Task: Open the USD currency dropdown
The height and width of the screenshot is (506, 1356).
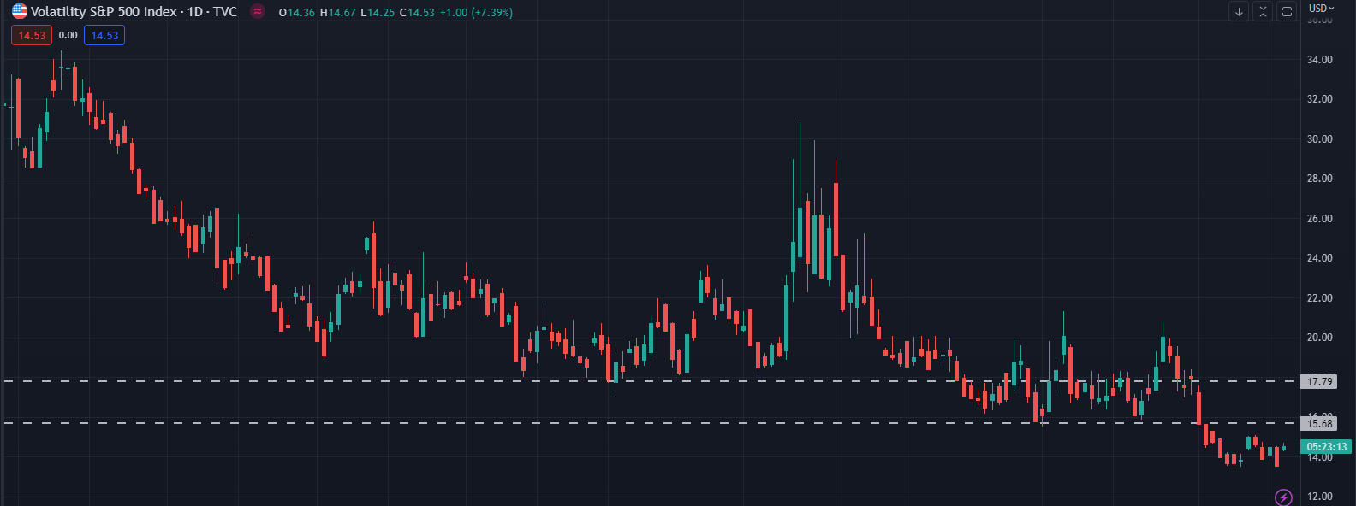Action: (1321, 8)
